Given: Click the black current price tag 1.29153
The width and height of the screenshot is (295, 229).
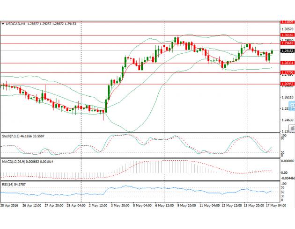Looking at the screenshot, I should [287, 51].
